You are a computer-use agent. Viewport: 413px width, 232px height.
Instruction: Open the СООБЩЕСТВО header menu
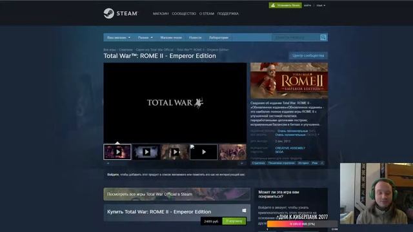pos(184,14)
